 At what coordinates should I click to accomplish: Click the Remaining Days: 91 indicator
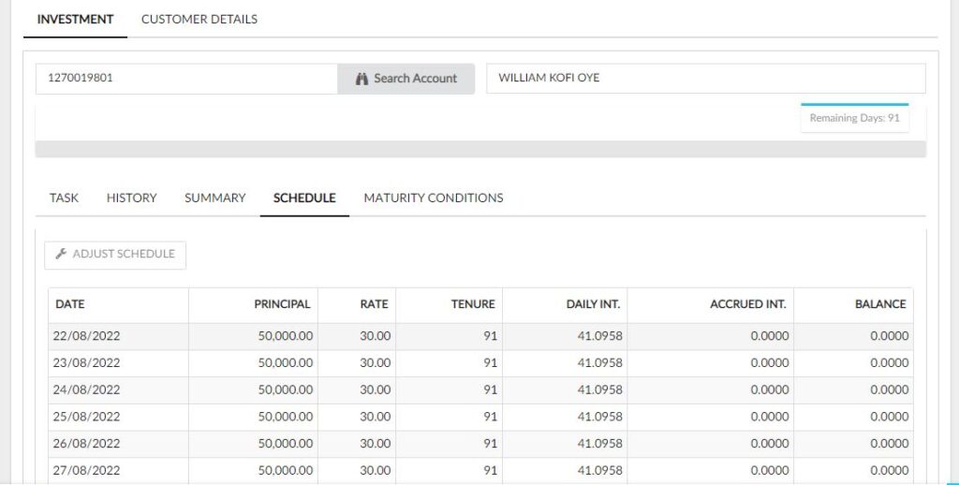854,118
